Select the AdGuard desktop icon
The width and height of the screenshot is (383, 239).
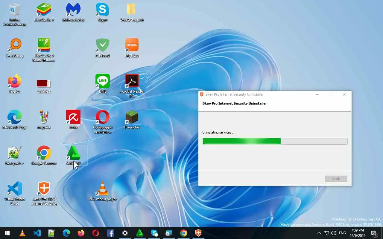[x=102, y=48]
